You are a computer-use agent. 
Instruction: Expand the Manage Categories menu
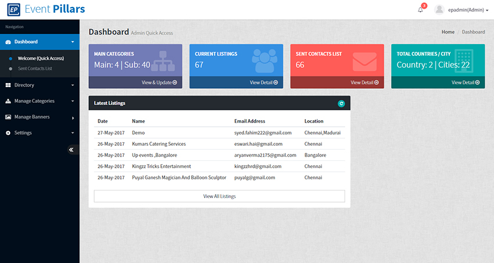[40, 101]
